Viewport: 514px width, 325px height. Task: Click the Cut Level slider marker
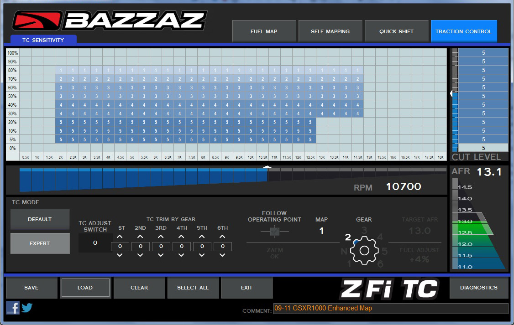pyautogui.click(x=452, y=93)
